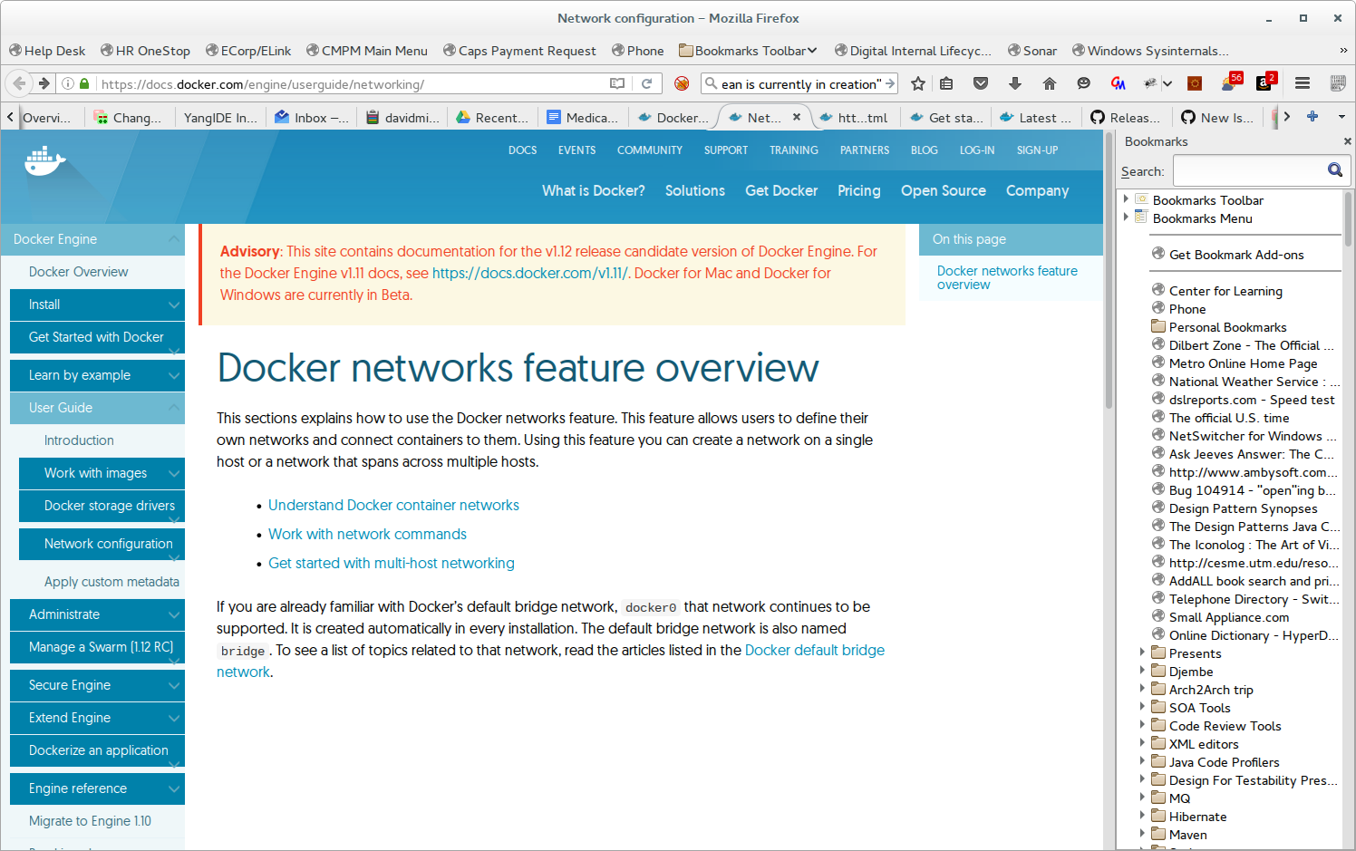Open Docker networks feature overview sidebar link
1356x851 pixels.
coord(1007,277)
